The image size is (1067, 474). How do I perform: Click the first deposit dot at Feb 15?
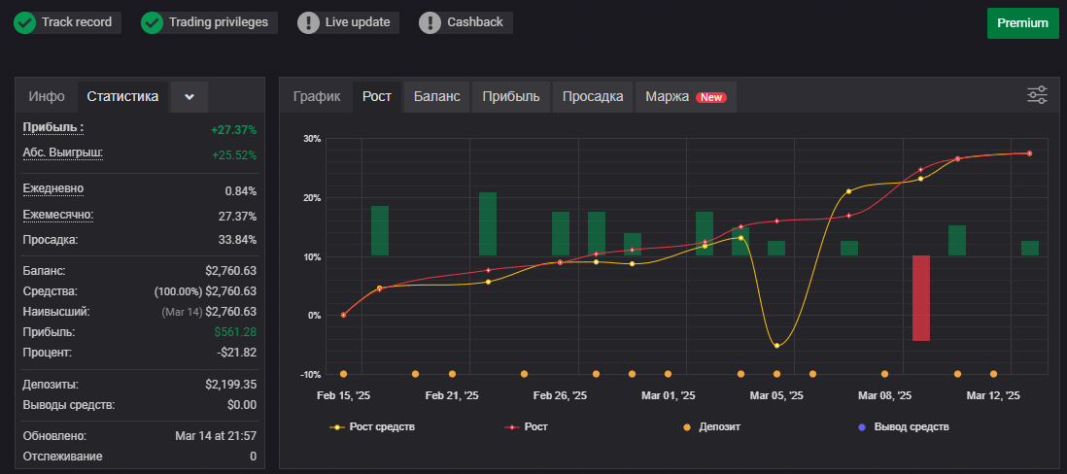pos(343,374)
